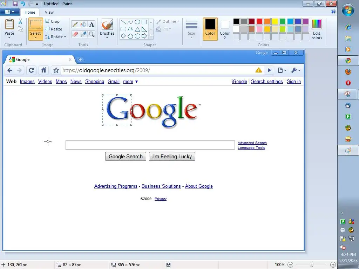Image resolution: width=359 pixels, height=269 pixels.
Task: Switch to the Home ribbon tab
Action: pos(30,12)
